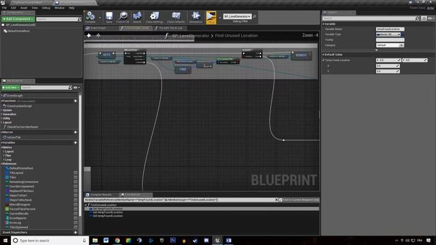Click the highlighted Play toolbar button
Image resolution: width=436 pixels, height=245 pixels.
coord(211,17)
